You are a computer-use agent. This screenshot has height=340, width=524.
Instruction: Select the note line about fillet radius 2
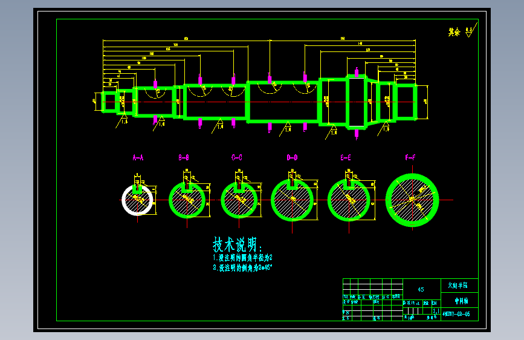coord(242,258)
